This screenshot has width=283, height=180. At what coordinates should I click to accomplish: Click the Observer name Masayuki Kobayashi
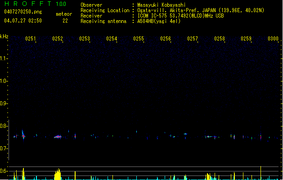162,5
